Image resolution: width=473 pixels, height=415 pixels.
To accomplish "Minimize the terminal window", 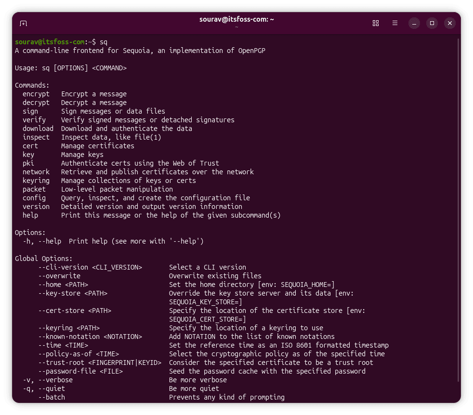I will tap(414, 23).
